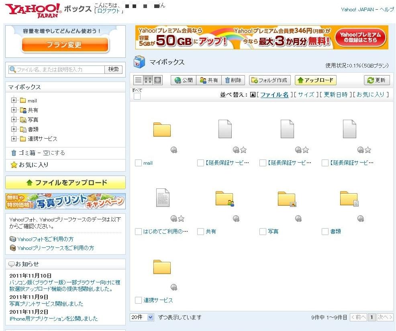Expand the 共有 tree node
Screen dimensions: 396x331
point(14,110)
